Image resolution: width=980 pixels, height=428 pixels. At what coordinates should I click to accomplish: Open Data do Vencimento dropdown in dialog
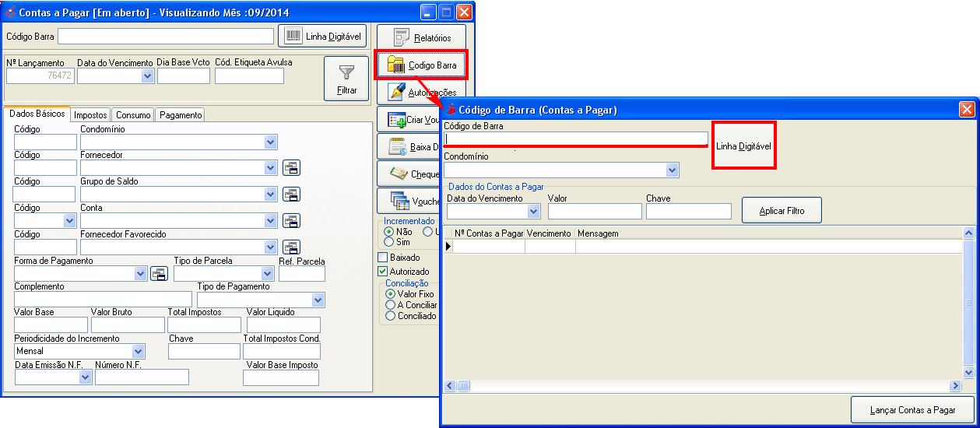click(x=534, y=211)
